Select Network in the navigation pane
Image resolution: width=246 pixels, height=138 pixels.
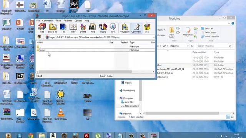click(126, 113)
